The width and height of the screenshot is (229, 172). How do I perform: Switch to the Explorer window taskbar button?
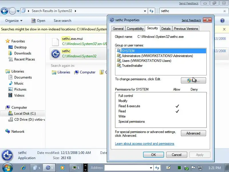pos(37,168)
